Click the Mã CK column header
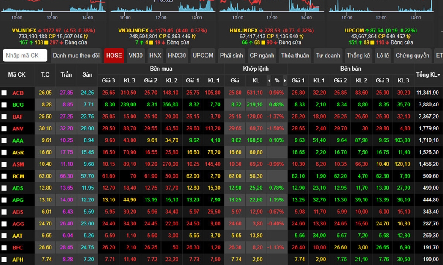Screen dimensions: 443x265 pyautogui.click(x=17, y=74)
